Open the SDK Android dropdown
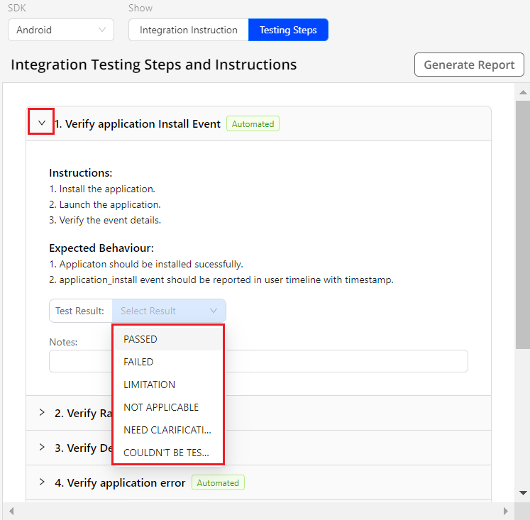The image size is (530, 520). coord(60,30)
